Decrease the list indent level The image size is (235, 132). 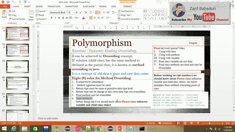point(104,12)
